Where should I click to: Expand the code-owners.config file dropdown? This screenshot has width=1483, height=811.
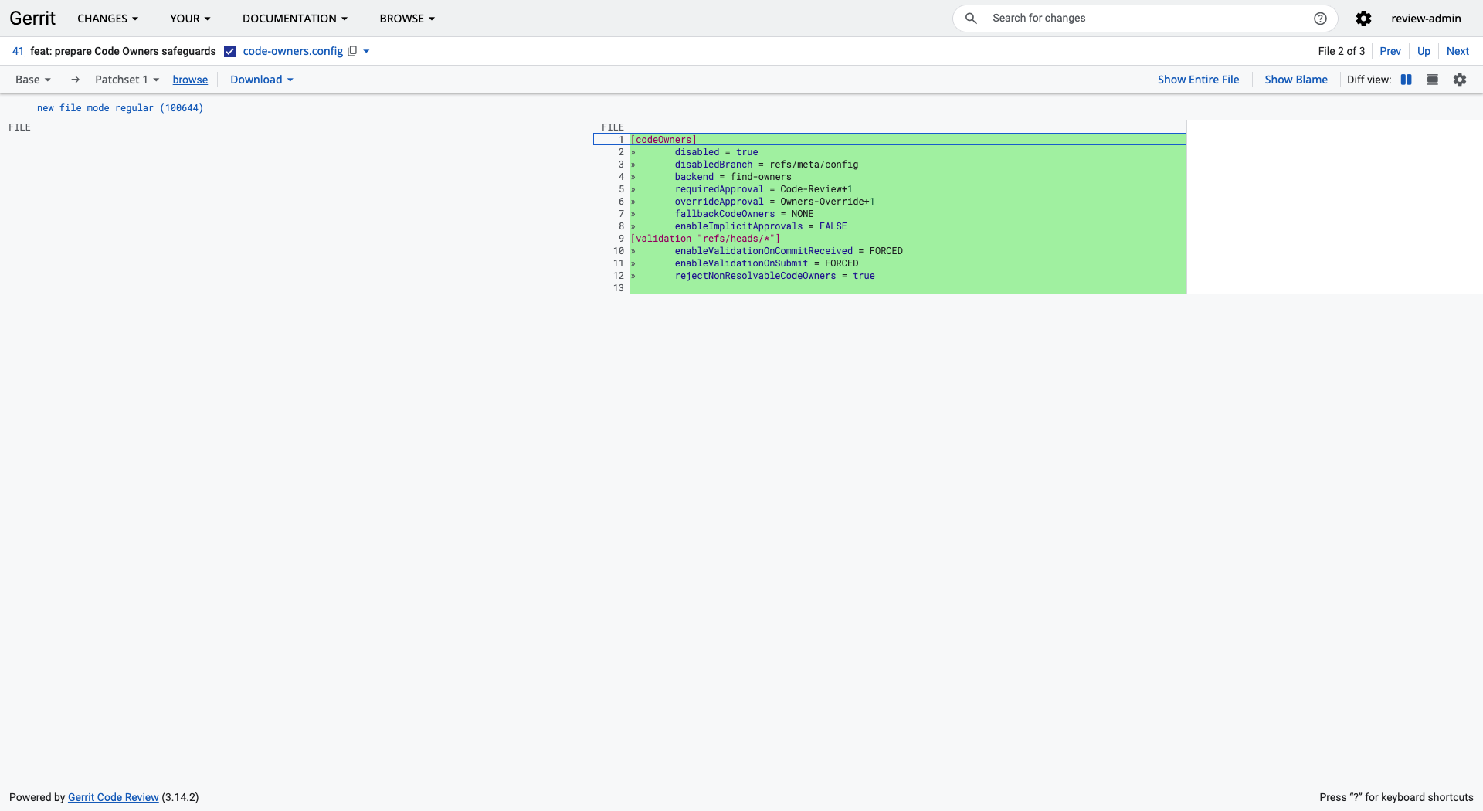coord(366,51)
